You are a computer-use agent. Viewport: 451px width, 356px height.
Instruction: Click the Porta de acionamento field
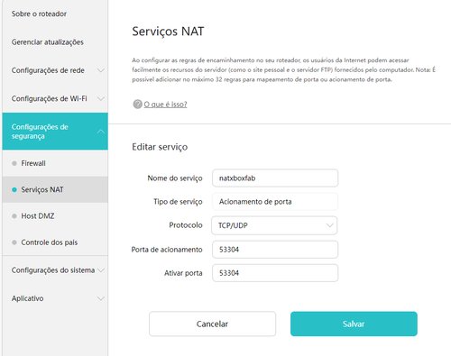coord(275,250)
